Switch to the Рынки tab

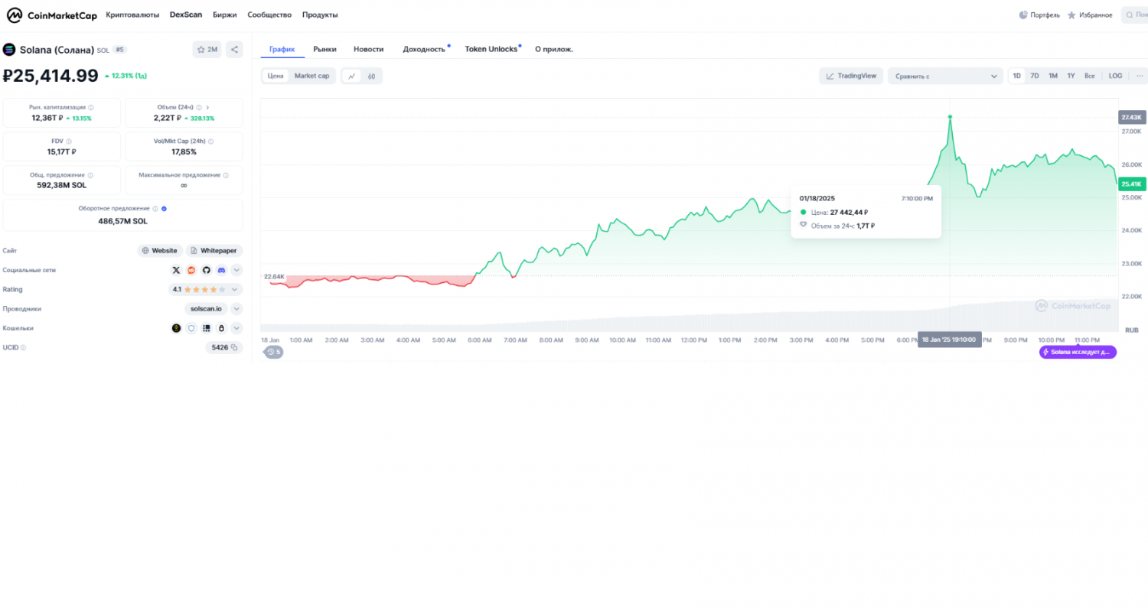click(325, 49)
